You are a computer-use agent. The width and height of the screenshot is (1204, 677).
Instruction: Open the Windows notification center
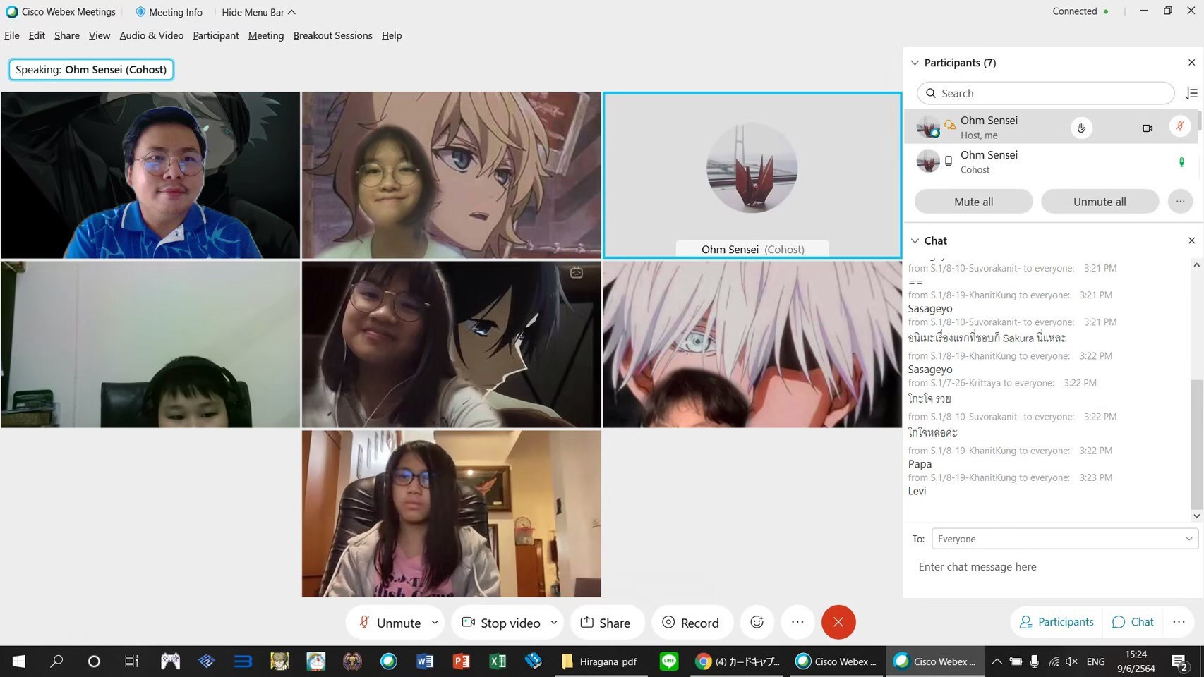tap(1180, 661)
